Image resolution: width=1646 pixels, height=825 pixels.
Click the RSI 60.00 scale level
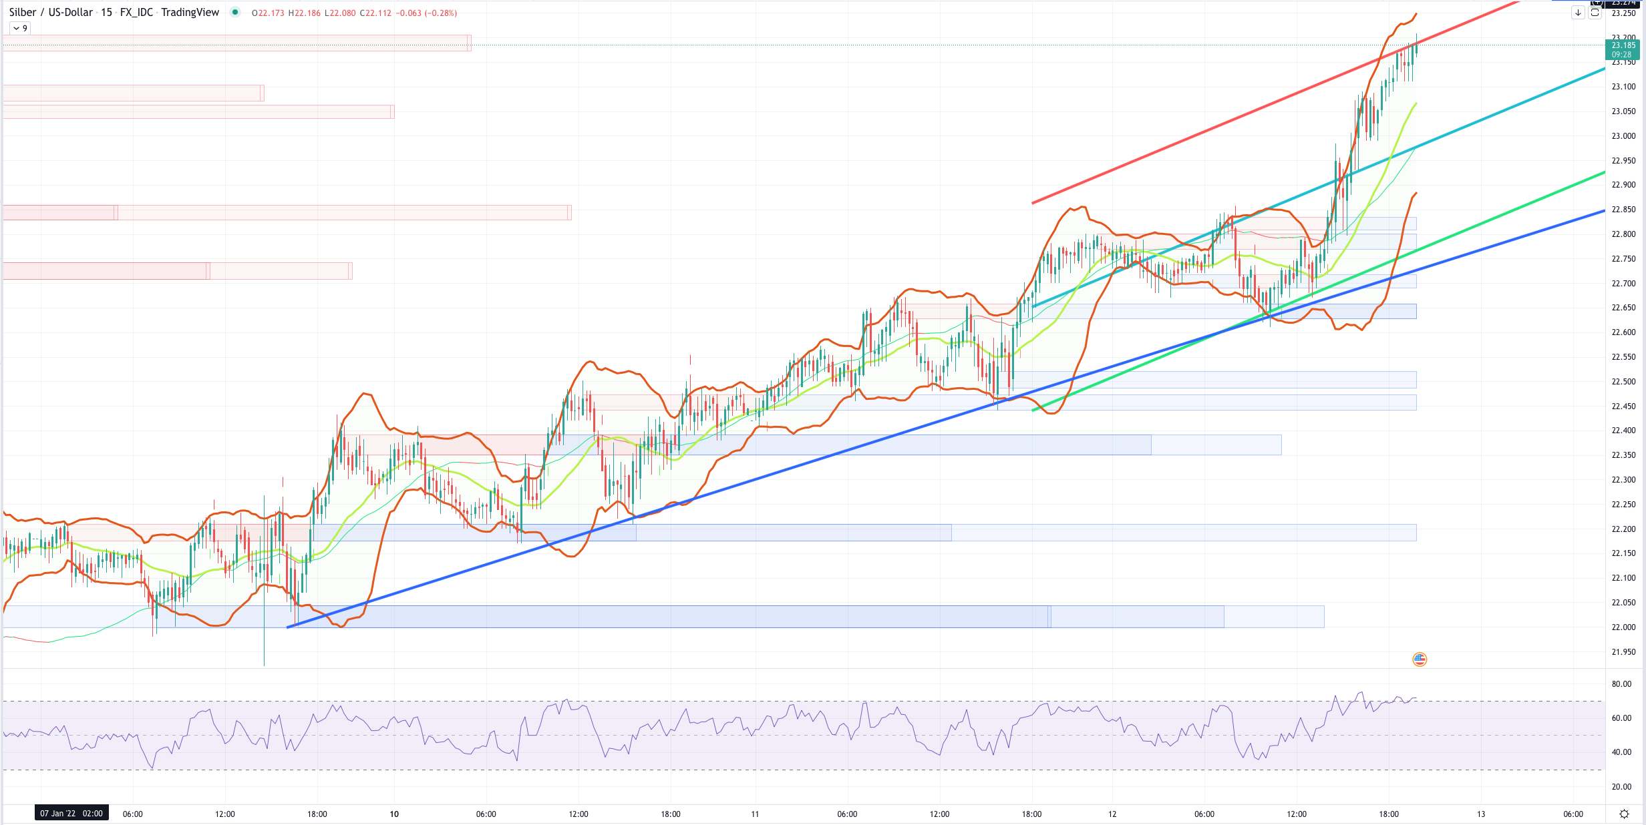pos(1621,718)
